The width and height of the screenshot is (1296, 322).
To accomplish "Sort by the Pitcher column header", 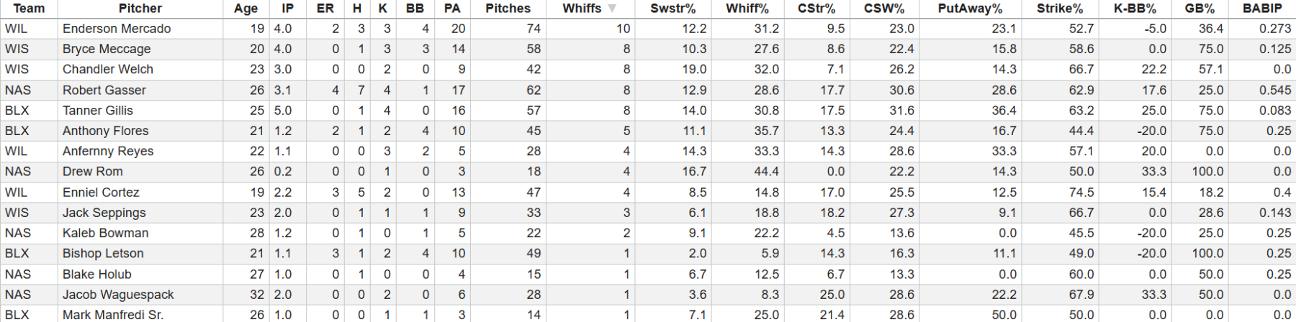I will pyautogui.click(x=140, y=9).
